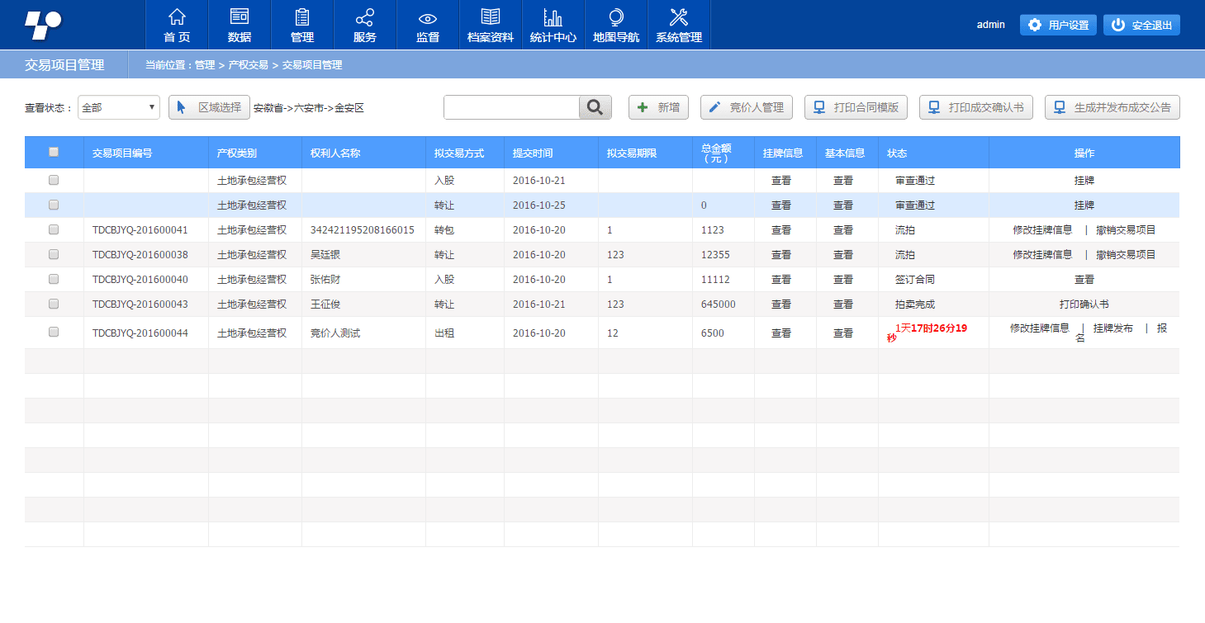Check the TDCBJYQ-201600043 row checkbox
The height and width of the screenshot is (623, 1205).
(54, 304)
